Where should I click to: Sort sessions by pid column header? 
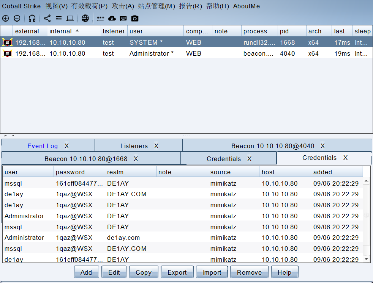click(x=292, y=31)
